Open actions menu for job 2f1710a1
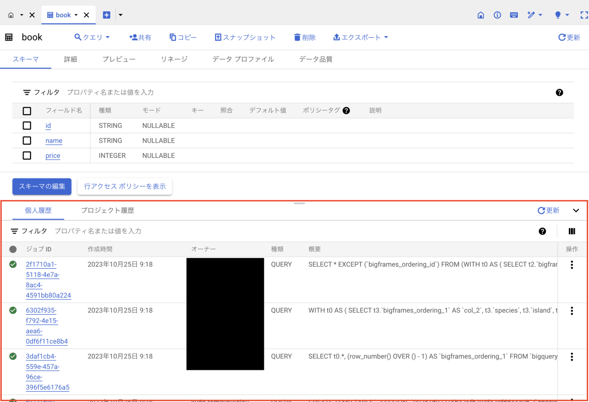The width and height of the screenshot is (589, 402). tap(572, 265)
